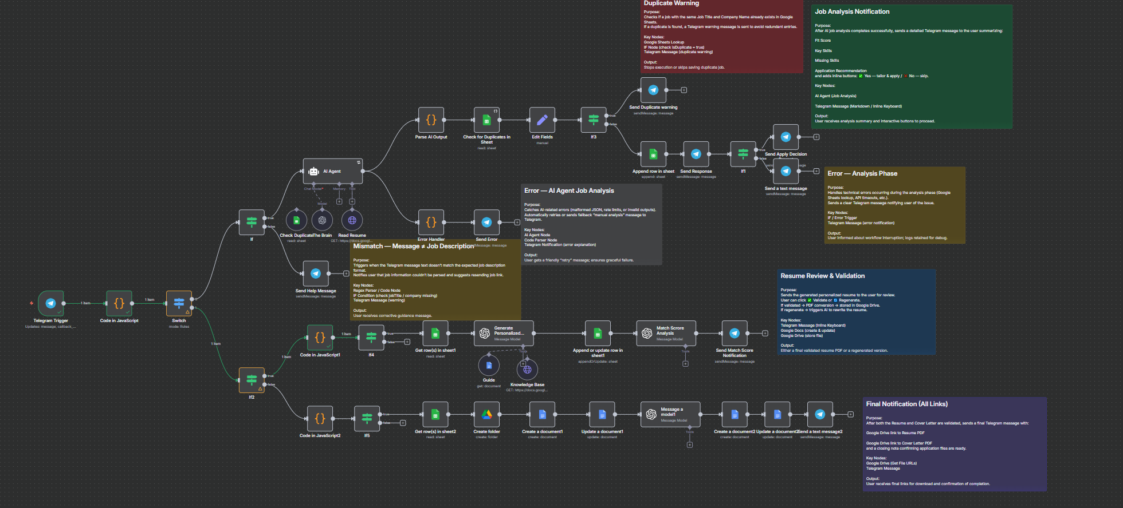Open the Guide Google Docs node
This screenshot has width=1123, height=508.
point(489,365)
